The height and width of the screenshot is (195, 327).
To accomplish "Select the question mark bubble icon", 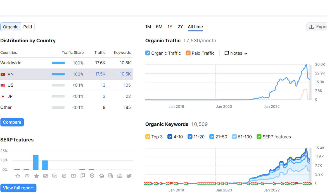I will click(83, 176).
